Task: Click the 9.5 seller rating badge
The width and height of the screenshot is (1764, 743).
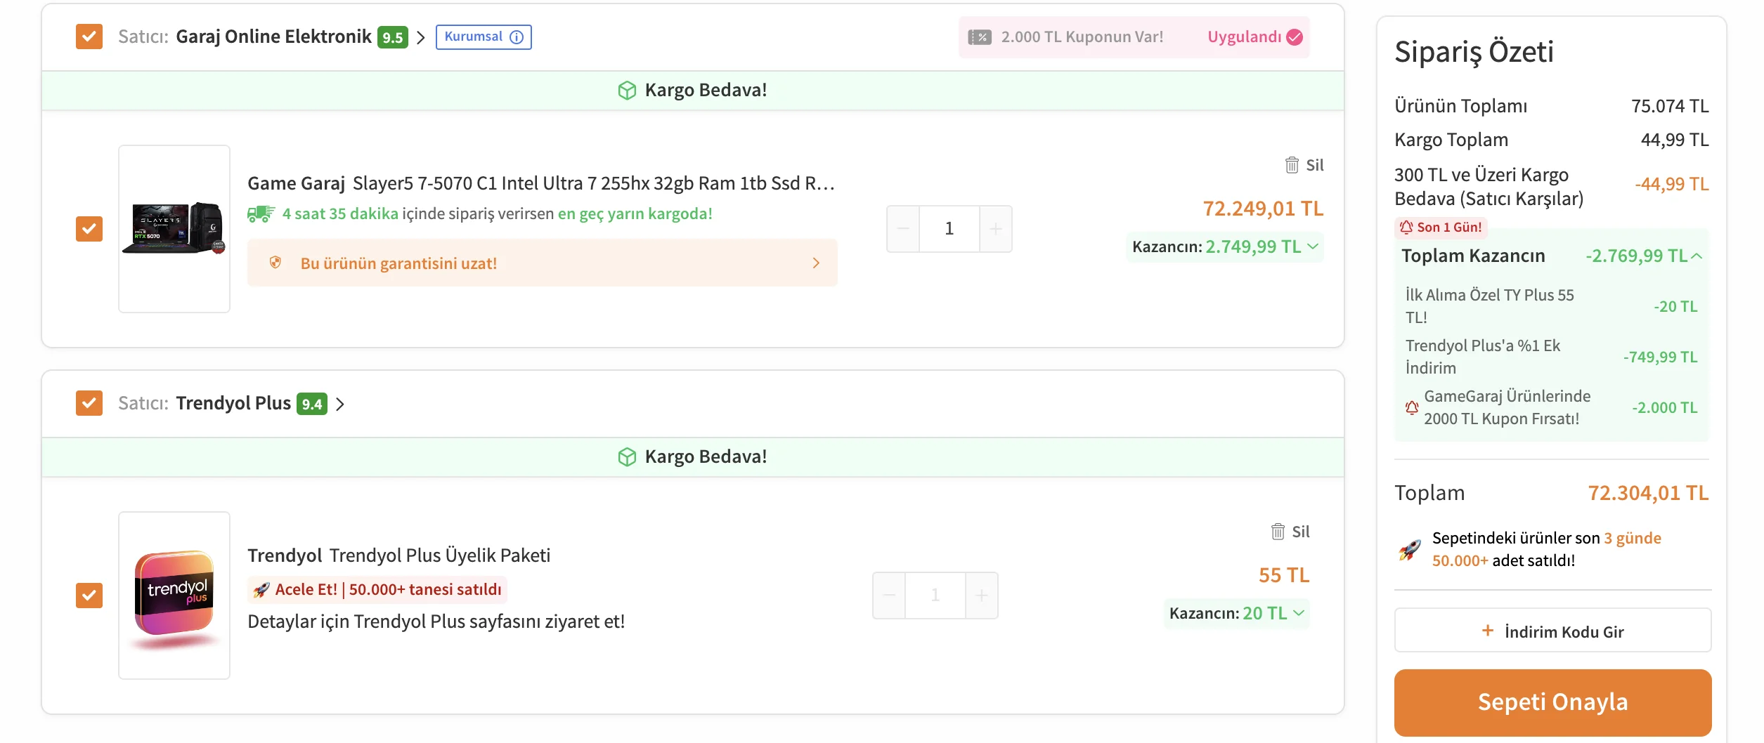Action: (393, 37)
